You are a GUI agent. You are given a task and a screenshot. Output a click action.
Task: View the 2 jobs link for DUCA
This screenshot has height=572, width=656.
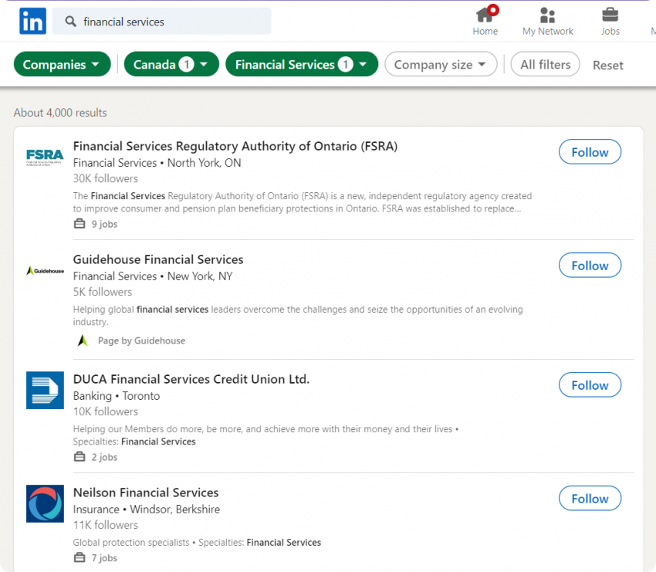click(x=104, y=457)
